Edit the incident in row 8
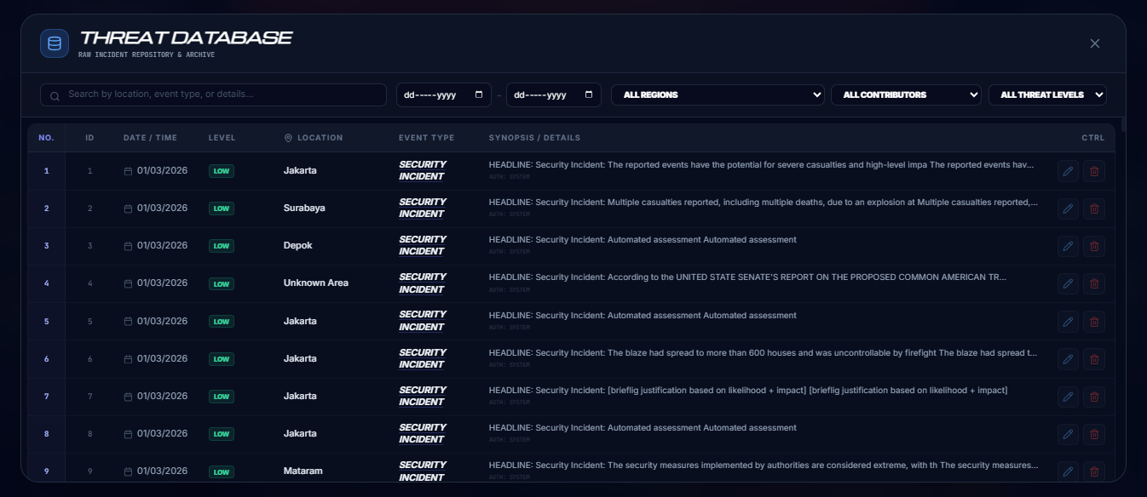This screenshot has height=497, width=1147. click(x=1068, y=434)
